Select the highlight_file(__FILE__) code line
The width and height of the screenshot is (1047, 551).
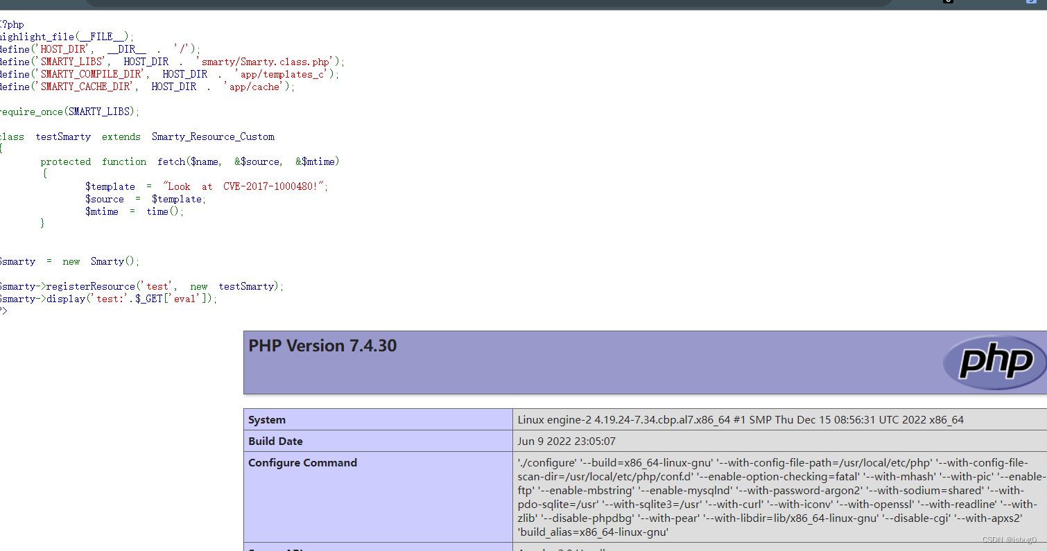(67, 37)
